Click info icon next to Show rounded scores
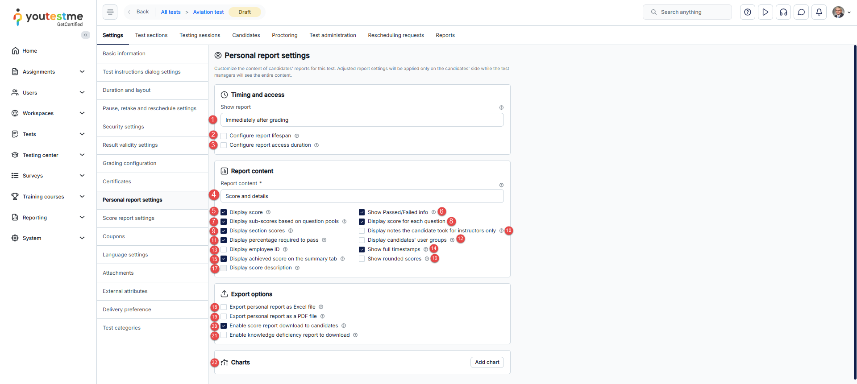The width and height of the screenshot is (857, 384). click(x=427, y=259)
